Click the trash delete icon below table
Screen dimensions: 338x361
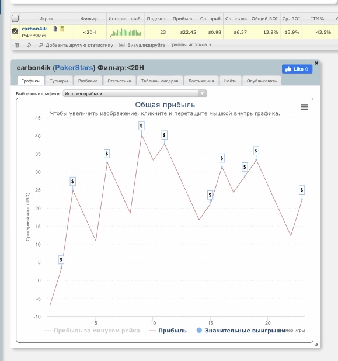click(x=18, y=45)
